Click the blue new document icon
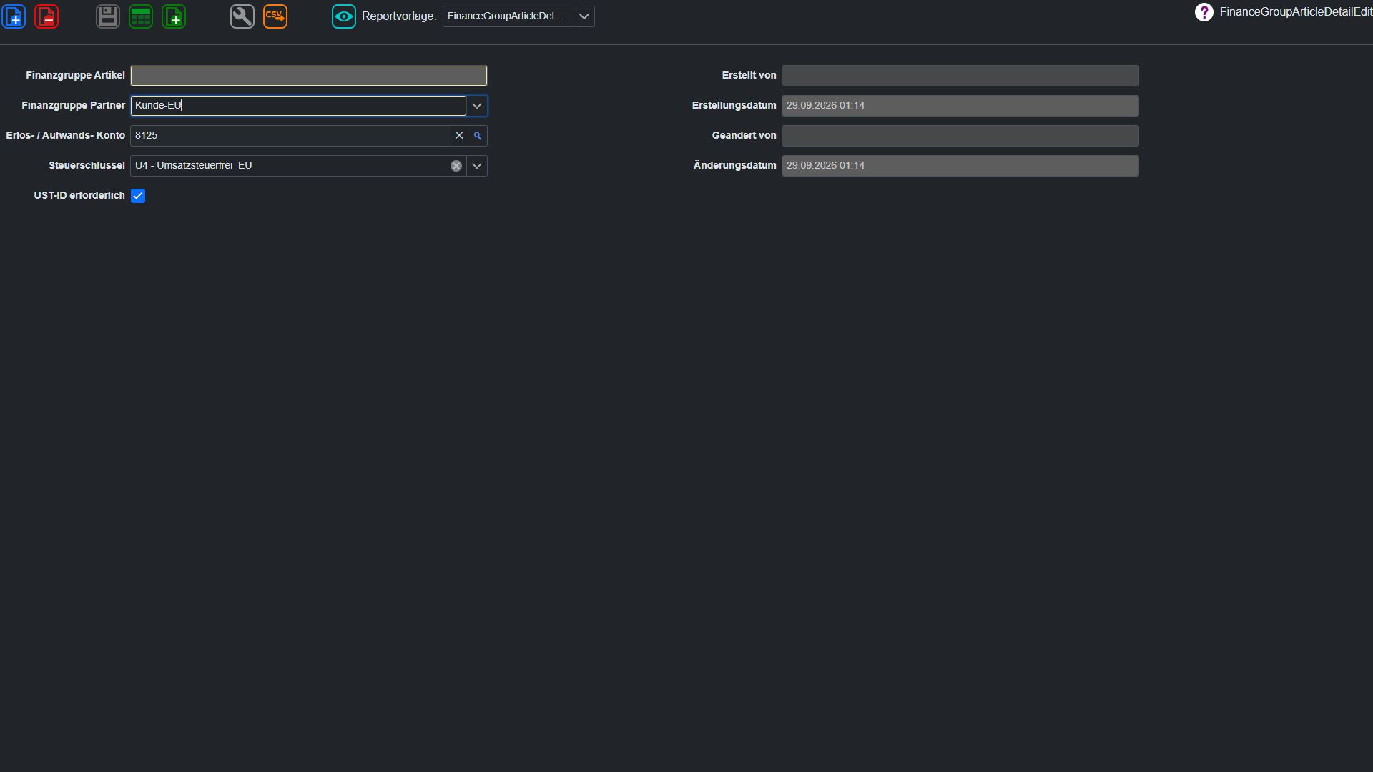1373x772 pixels. click(x=14, y=16)
